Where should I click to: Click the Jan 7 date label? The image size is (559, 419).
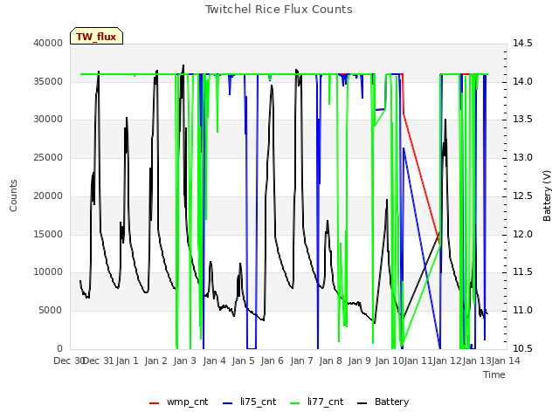tap(302, 361)
